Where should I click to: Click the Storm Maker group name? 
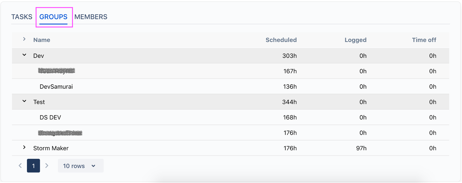pos(51,148)
